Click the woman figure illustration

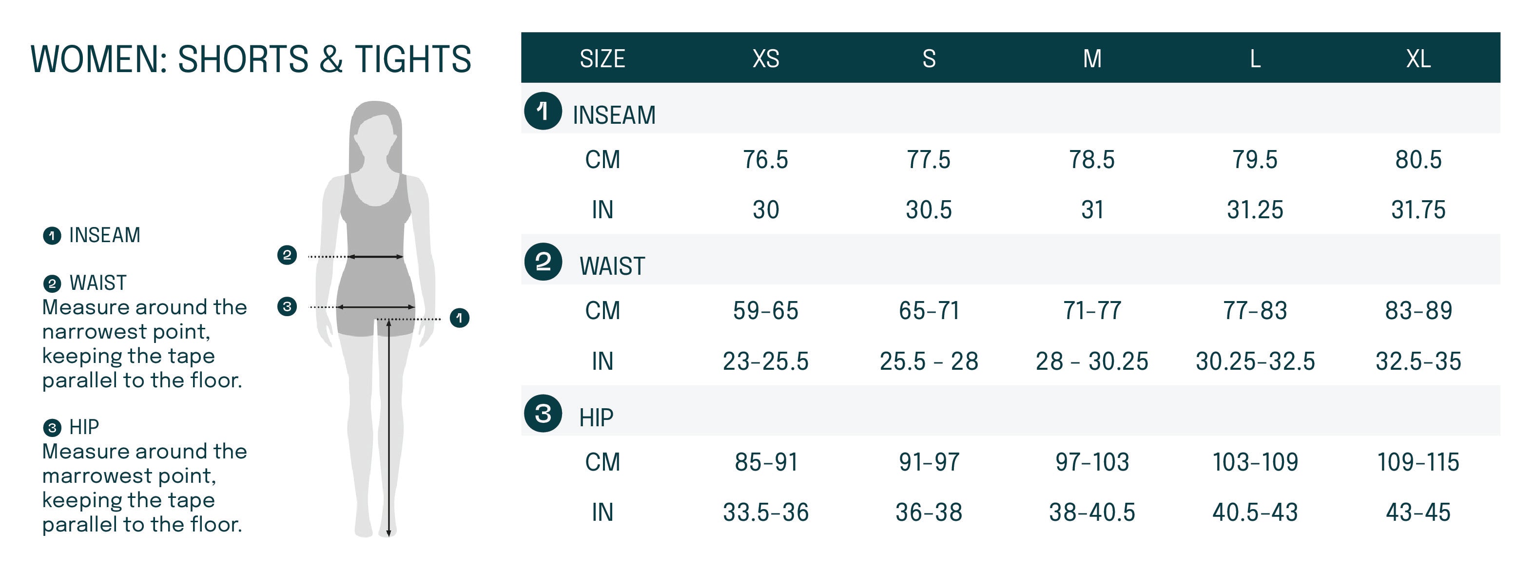375,319
